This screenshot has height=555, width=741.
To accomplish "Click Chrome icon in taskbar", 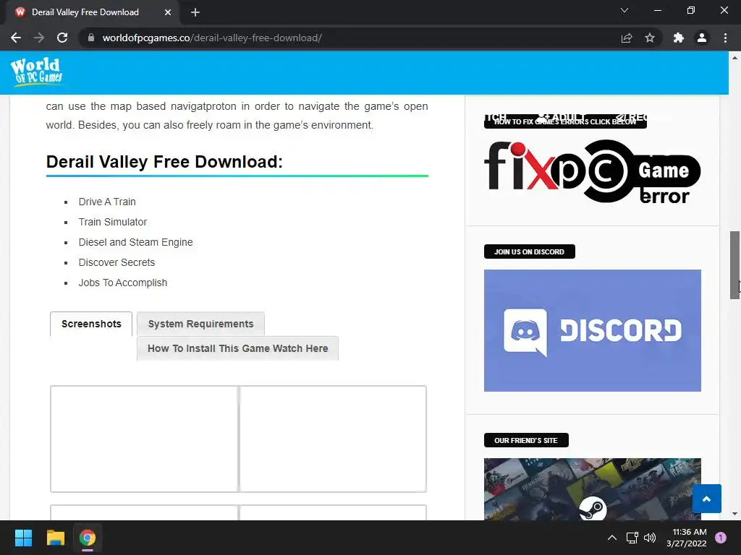I will point(88,538).
